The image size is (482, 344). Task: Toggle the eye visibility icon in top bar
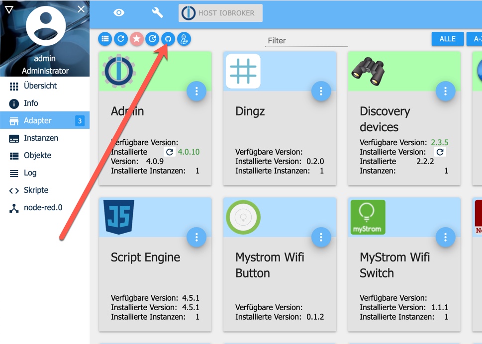click(119, 12)
